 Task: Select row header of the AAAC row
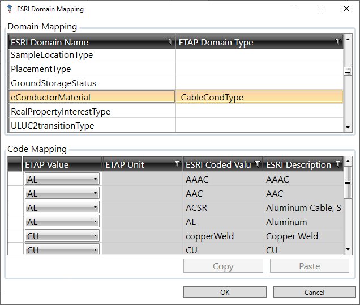15,179
